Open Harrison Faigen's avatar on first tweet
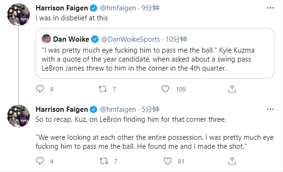 click(18, 15)
